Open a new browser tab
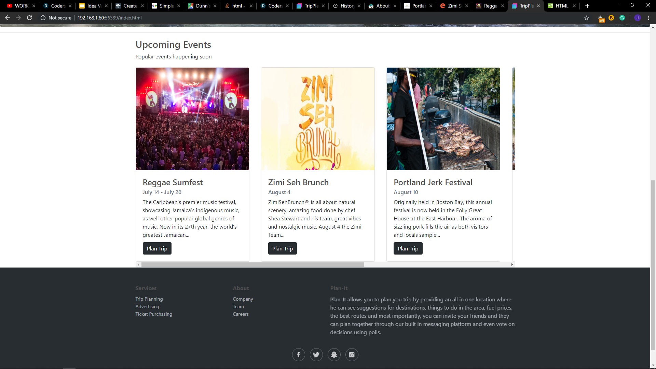This screenshot has height=369, width=656. tap(587, 6)
